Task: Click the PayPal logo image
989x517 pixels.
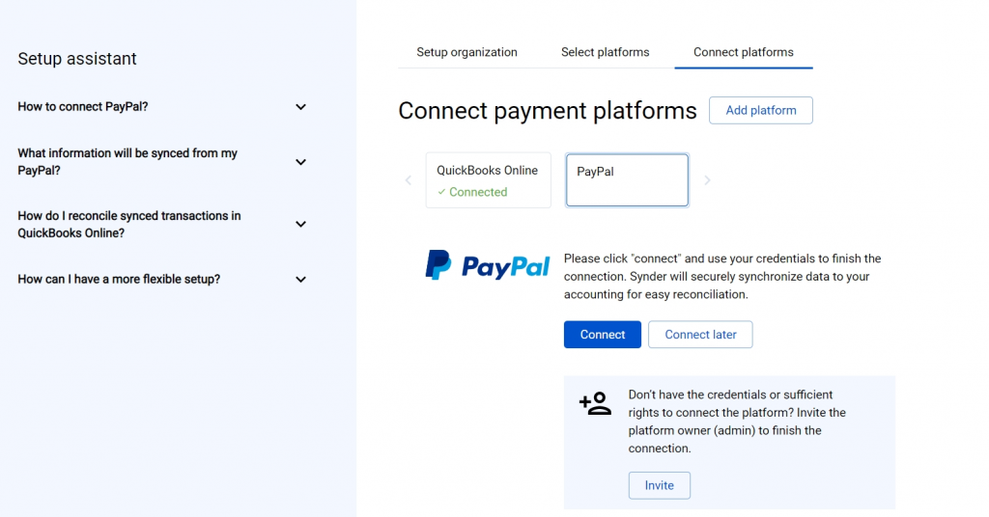Action: pyautogui.click(x=488, y=266)
